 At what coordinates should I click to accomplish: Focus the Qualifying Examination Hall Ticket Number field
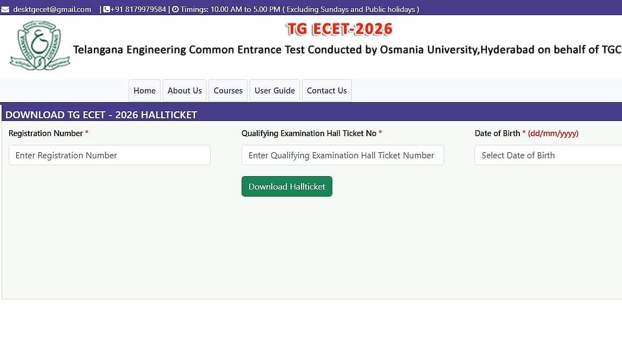tap(343, 155)
